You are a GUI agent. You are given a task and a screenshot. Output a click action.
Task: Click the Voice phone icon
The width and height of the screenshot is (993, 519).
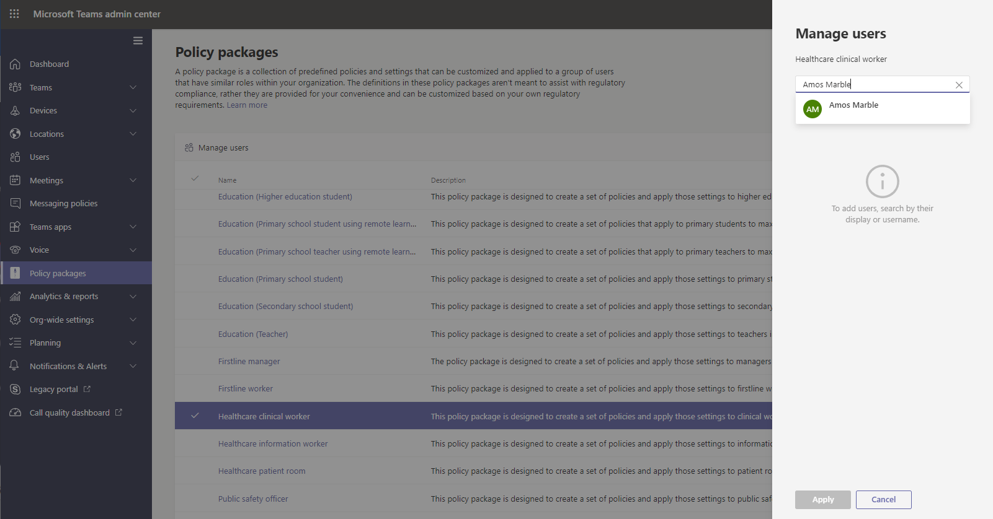click(x=16, y=250)
